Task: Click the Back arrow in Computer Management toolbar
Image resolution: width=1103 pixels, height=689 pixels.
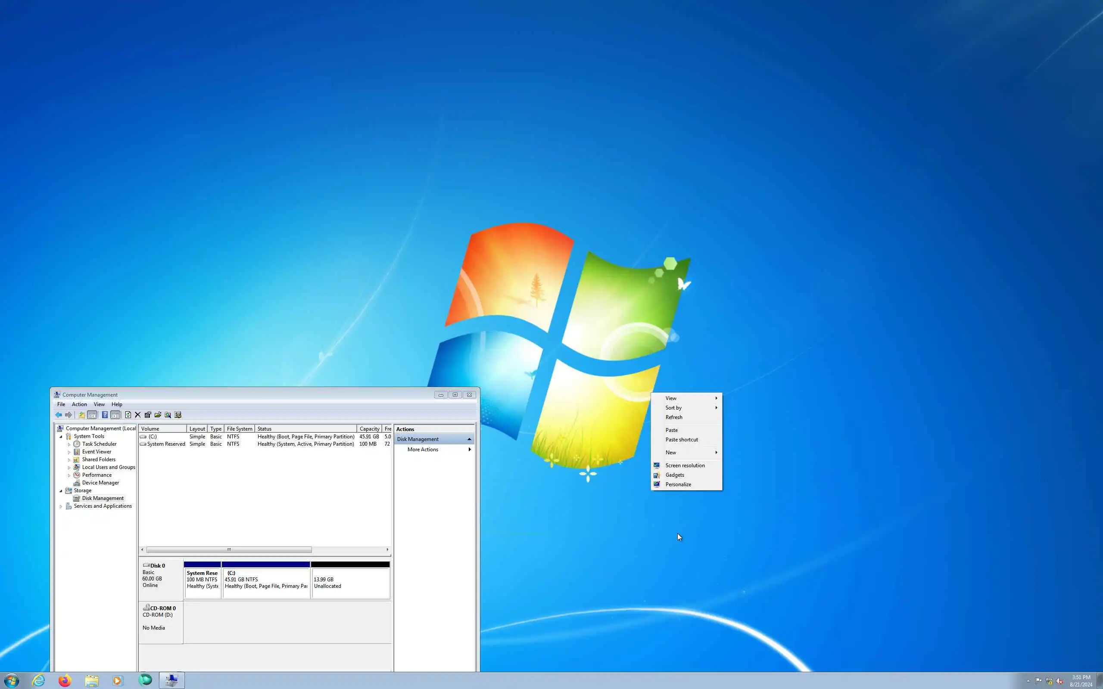Action: click(58, 415)
